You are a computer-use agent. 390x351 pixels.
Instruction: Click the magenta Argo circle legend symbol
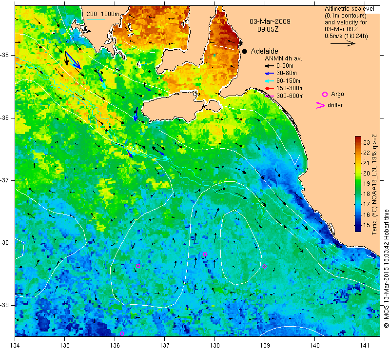click(325, 94)
